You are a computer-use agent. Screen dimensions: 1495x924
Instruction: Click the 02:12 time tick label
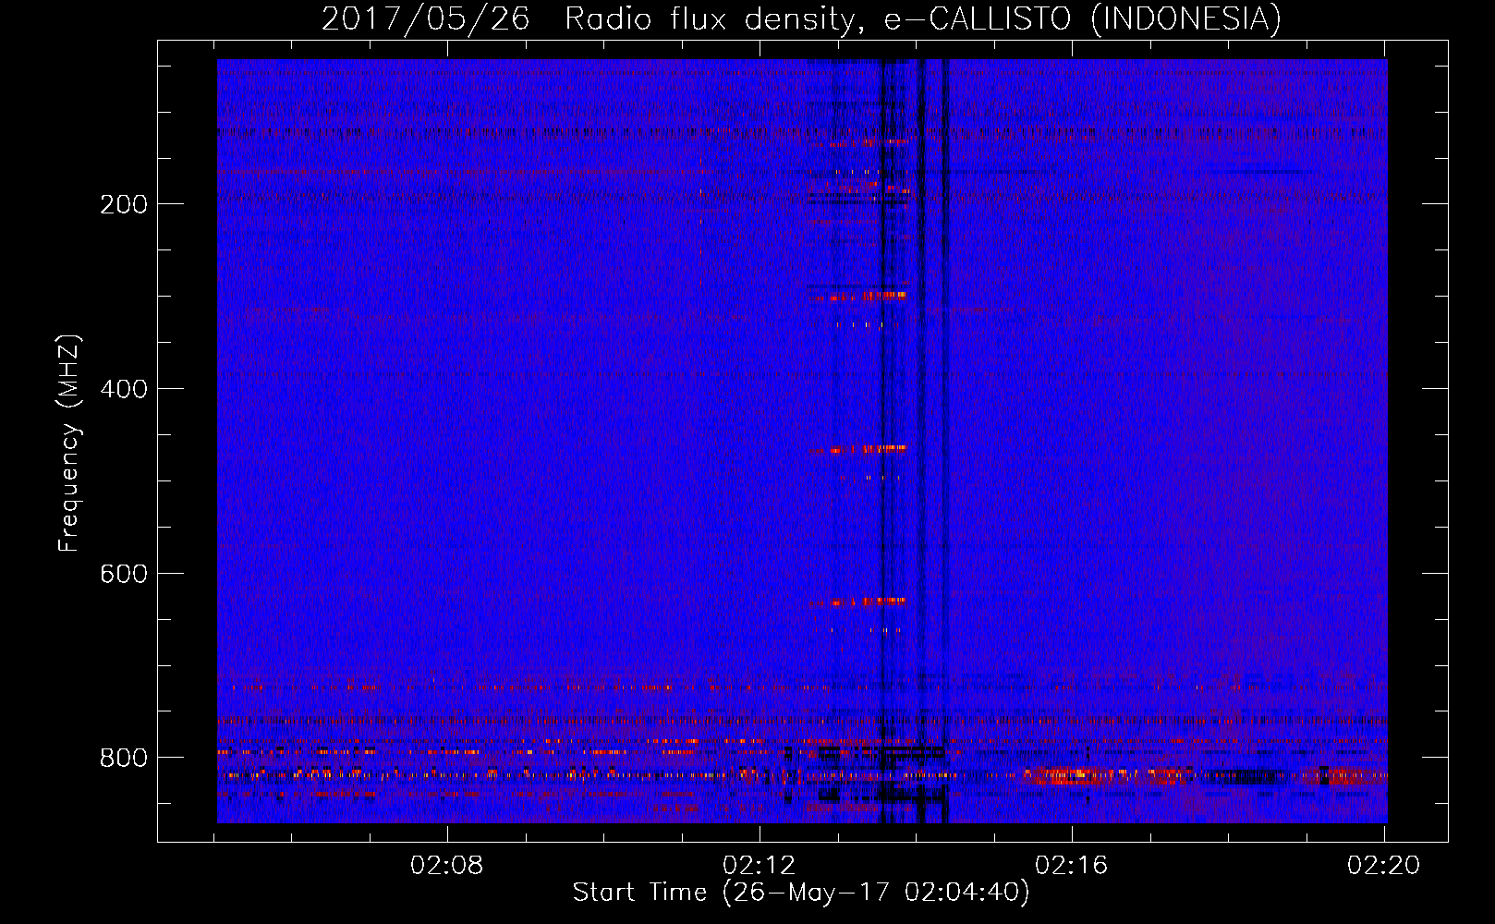point(760,866)
